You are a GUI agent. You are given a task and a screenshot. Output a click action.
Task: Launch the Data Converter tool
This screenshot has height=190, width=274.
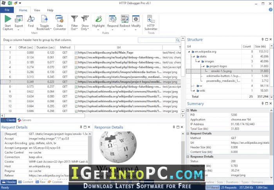pos(59,19)
